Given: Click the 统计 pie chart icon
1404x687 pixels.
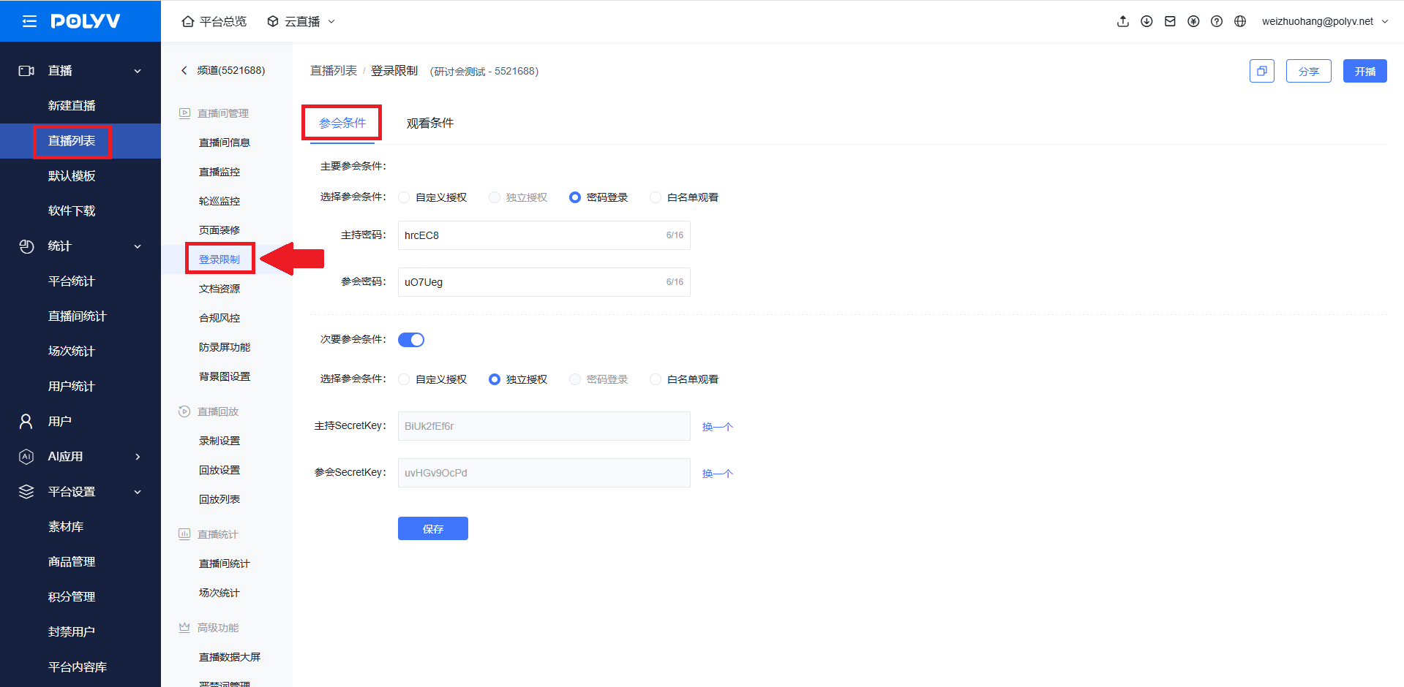Looking at the screenshot, I should click(x=26, y=246).
